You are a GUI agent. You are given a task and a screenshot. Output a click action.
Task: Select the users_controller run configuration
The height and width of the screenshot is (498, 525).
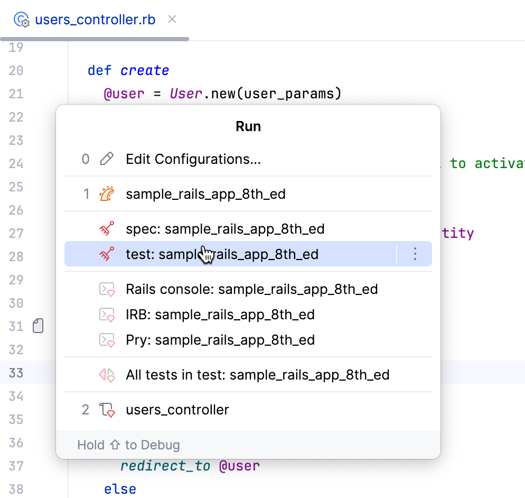click(x=177, y=409)
